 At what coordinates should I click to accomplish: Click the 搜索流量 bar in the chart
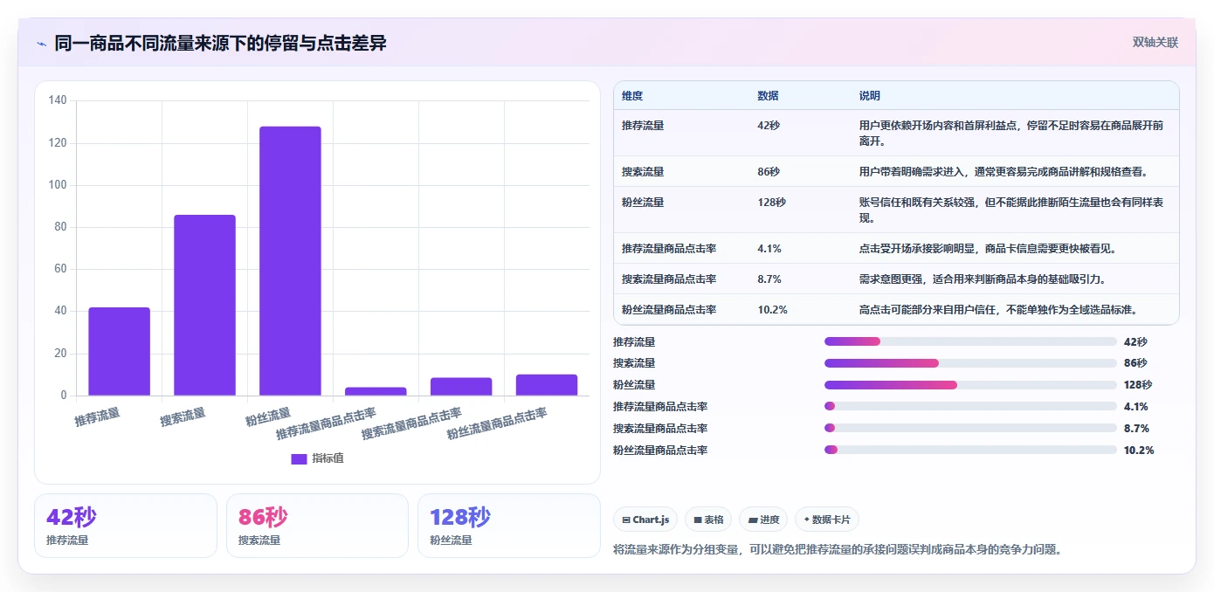pyautogui.click(x=204, y=305)
